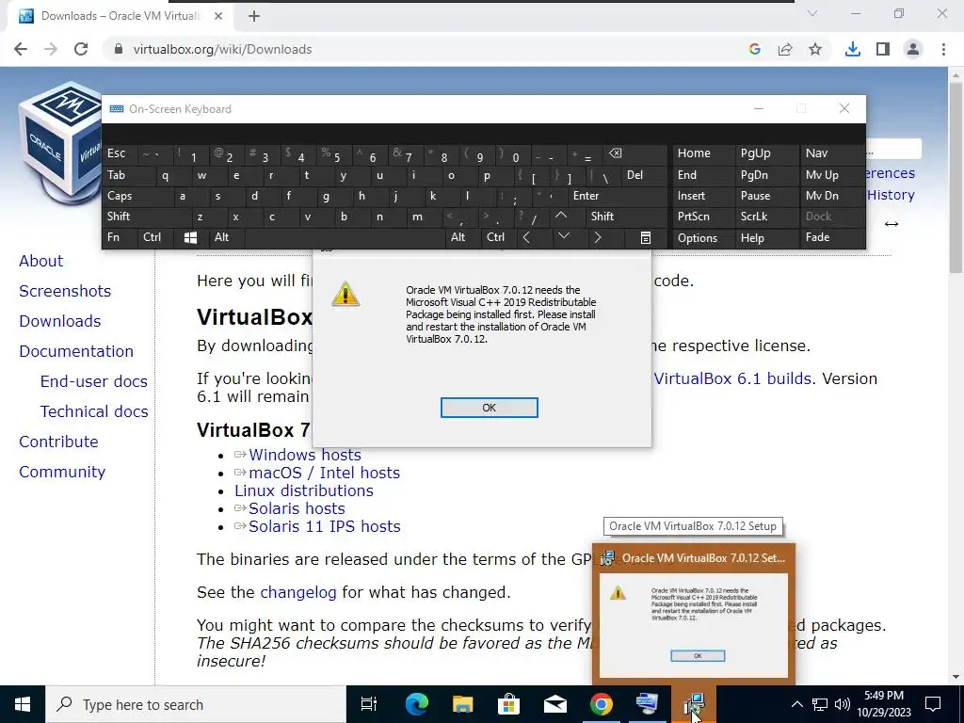Bookmark this page with the star icon

815,49
